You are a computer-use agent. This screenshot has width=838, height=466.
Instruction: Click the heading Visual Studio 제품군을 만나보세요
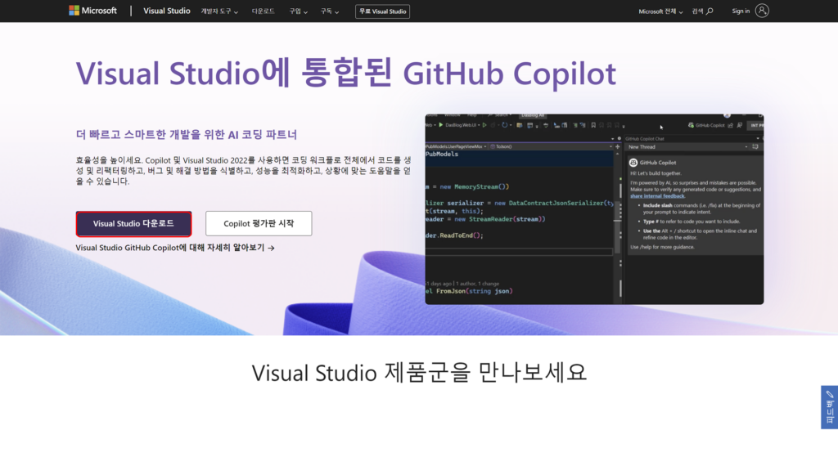click(x=419, y=373)
